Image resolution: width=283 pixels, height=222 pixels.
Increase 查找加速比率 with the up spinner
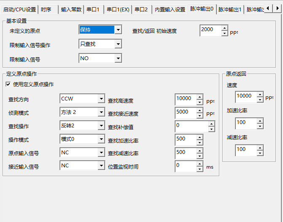(x=199, y=137)
